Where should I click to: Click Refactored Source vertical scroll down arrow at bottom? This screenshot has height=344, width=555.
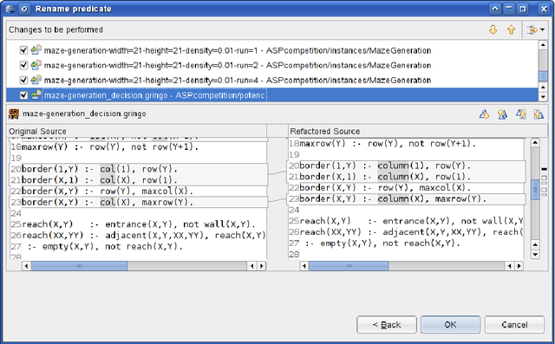tap(535, 254)
